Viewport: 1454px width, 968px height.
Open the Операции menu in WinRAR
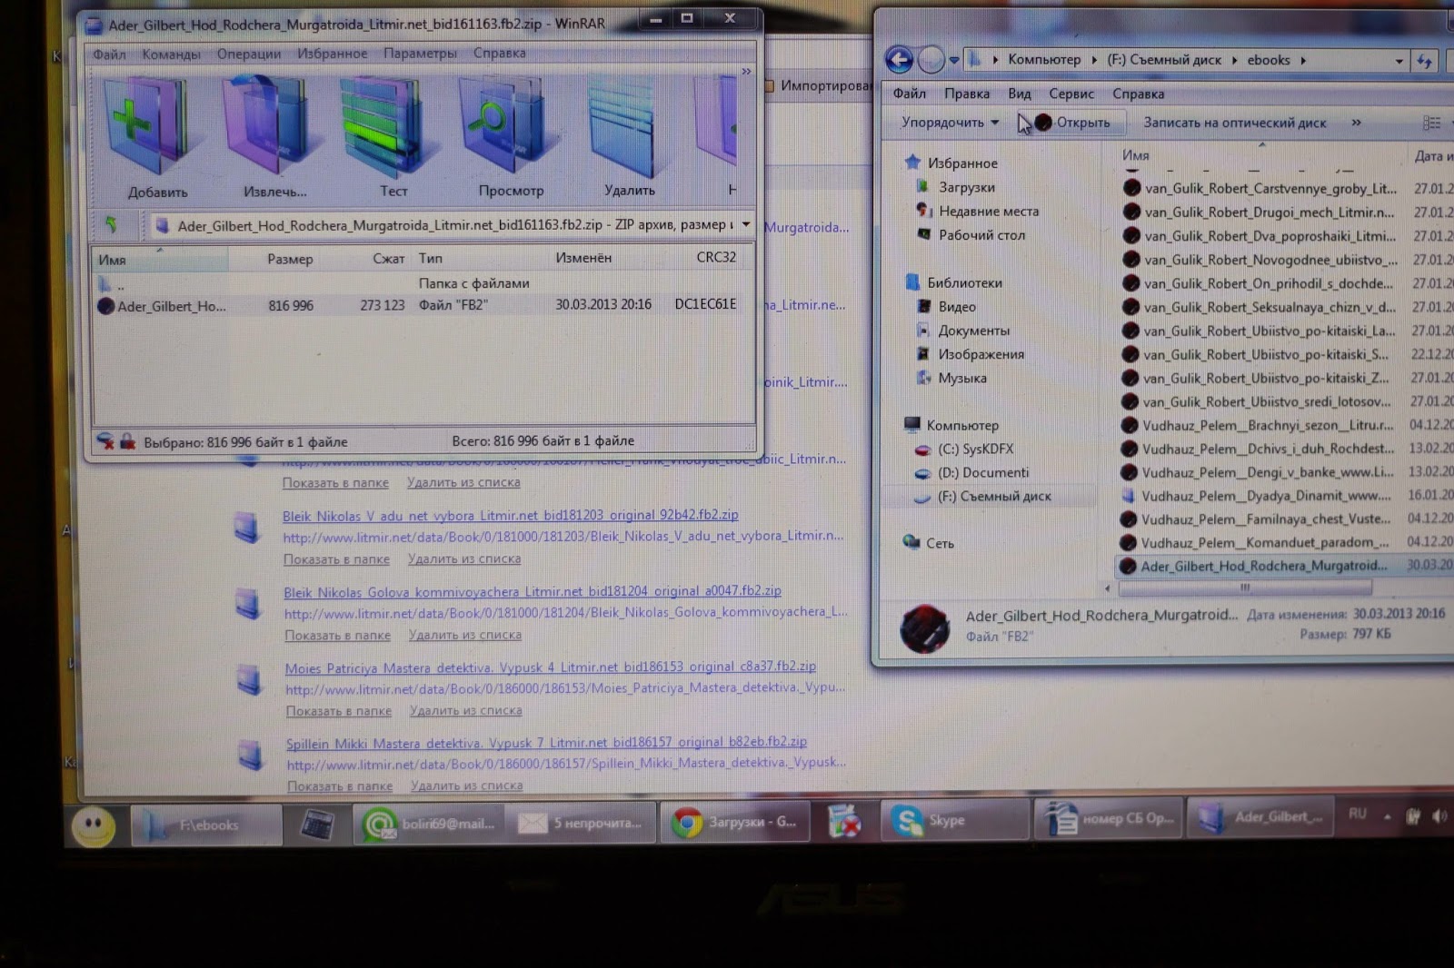[249, 54]
